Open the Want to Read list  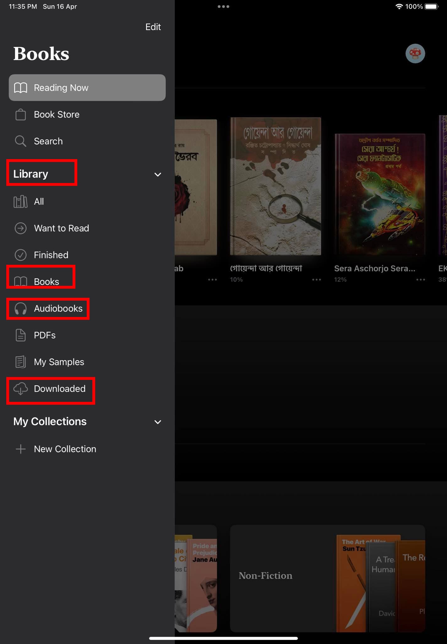(87, 228)
